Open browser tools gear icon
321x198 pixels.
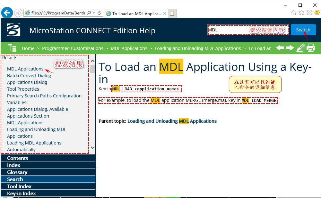pos(309,13)
